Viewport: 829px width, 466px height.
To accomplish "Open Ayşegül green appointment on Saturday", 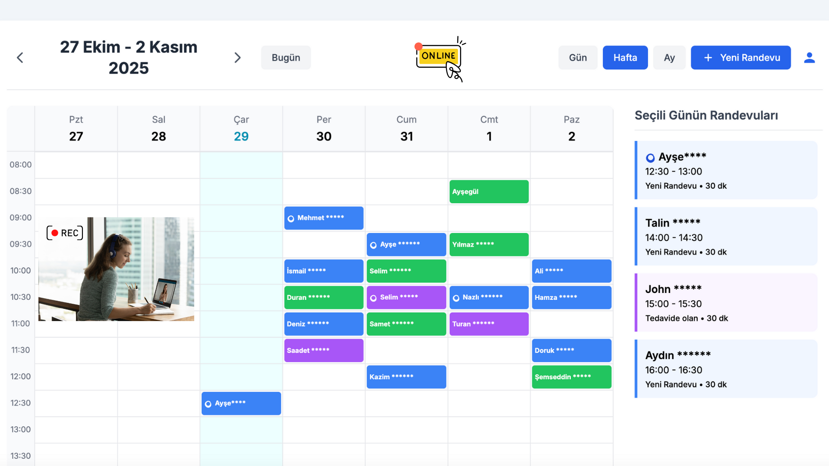I will point(489,192).
